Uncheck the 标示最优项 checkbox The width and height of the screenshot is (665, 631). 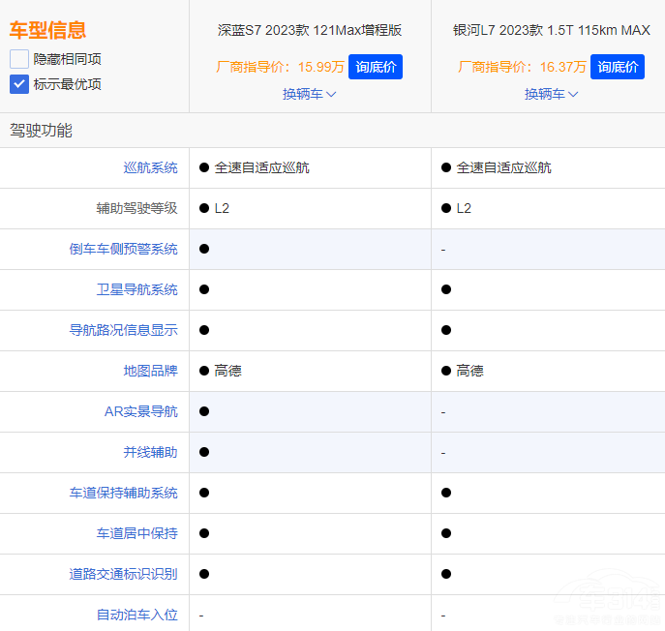(19, 84)
